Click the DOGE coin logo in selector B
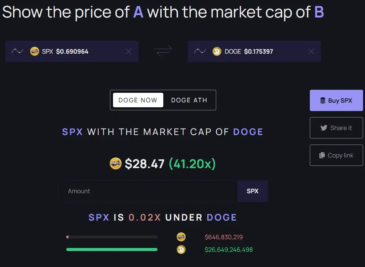 coord(217,51)
